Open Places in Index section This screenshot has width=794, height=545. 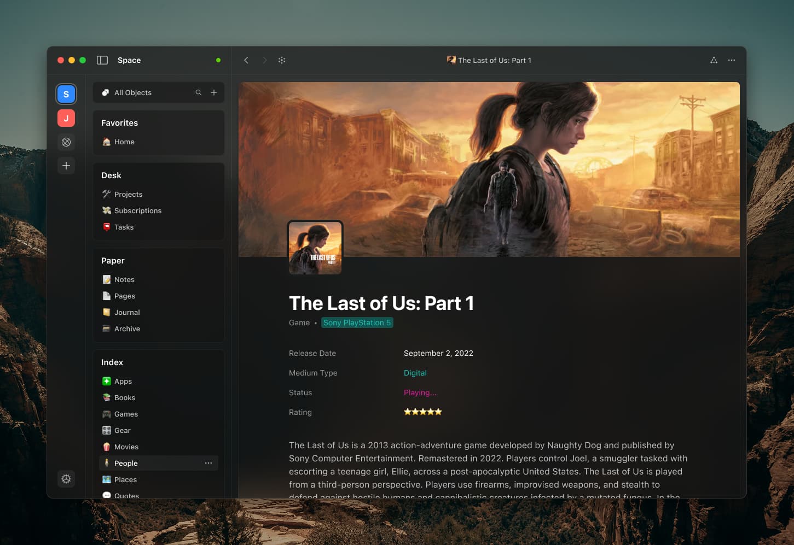pyautogui.click(x=159, y=479)
